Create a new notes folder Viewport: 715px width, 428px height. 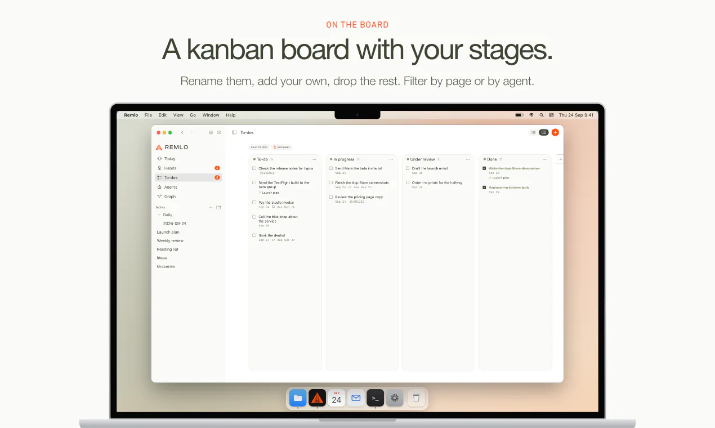click(219, 207)
